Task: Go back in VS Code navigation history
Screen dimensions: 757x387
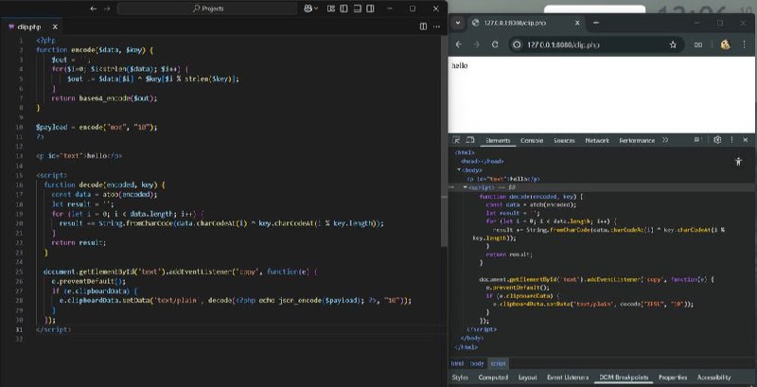Action: (x=93, y=9)
